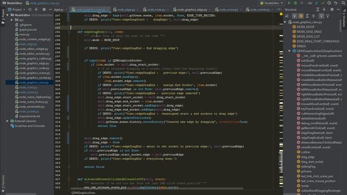Screen dimensions: 347x195
Task: Run the NodeEditor configuration with green play button
Action: [x=289, y=3]
